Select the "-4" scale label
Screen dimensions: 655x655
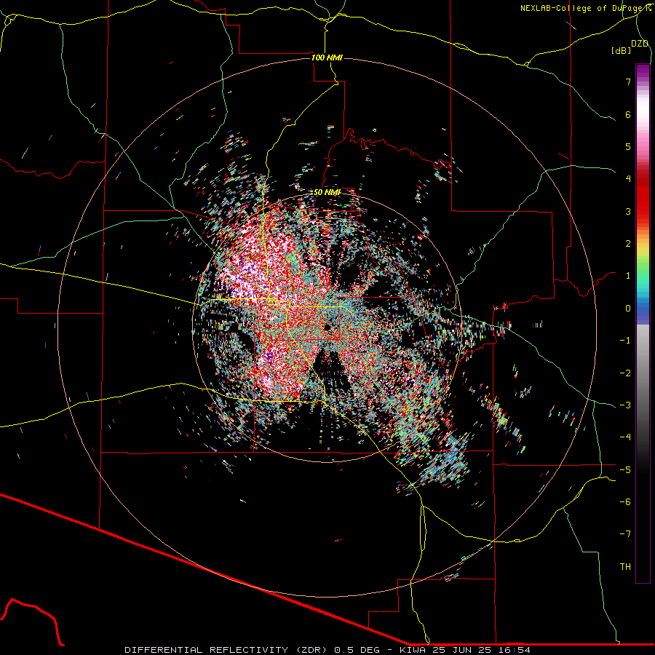625,437
